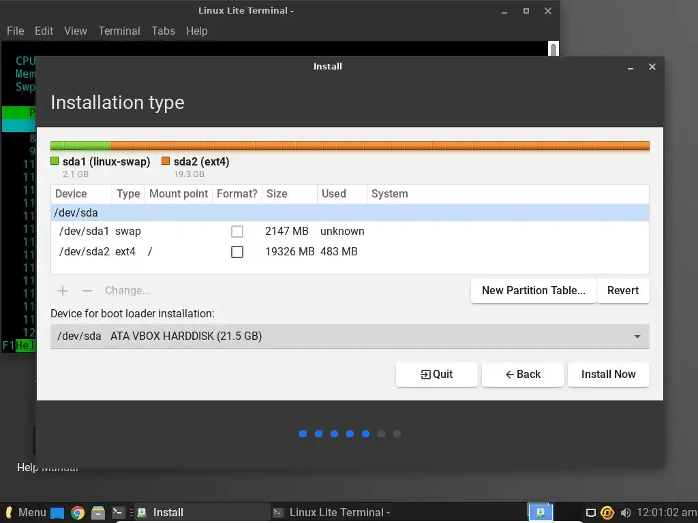Open the file manager taskbar icon
The height and width of the screenshot is (523, 698).
[98, 513]
